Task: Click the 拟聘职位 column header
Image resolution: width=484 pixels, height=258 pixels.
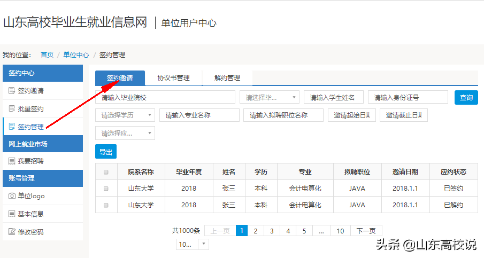Action: point(357,171)
